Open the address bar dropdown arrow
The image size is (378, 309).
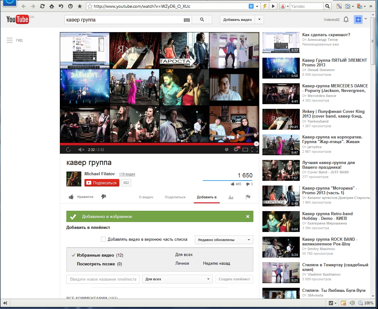pos(257,6)
